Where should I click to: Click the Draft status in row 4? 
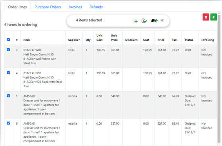188,73
